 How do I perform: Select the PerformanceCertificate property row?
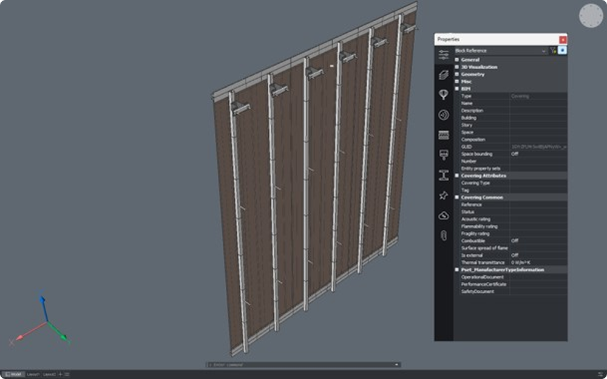coord(514,284)
